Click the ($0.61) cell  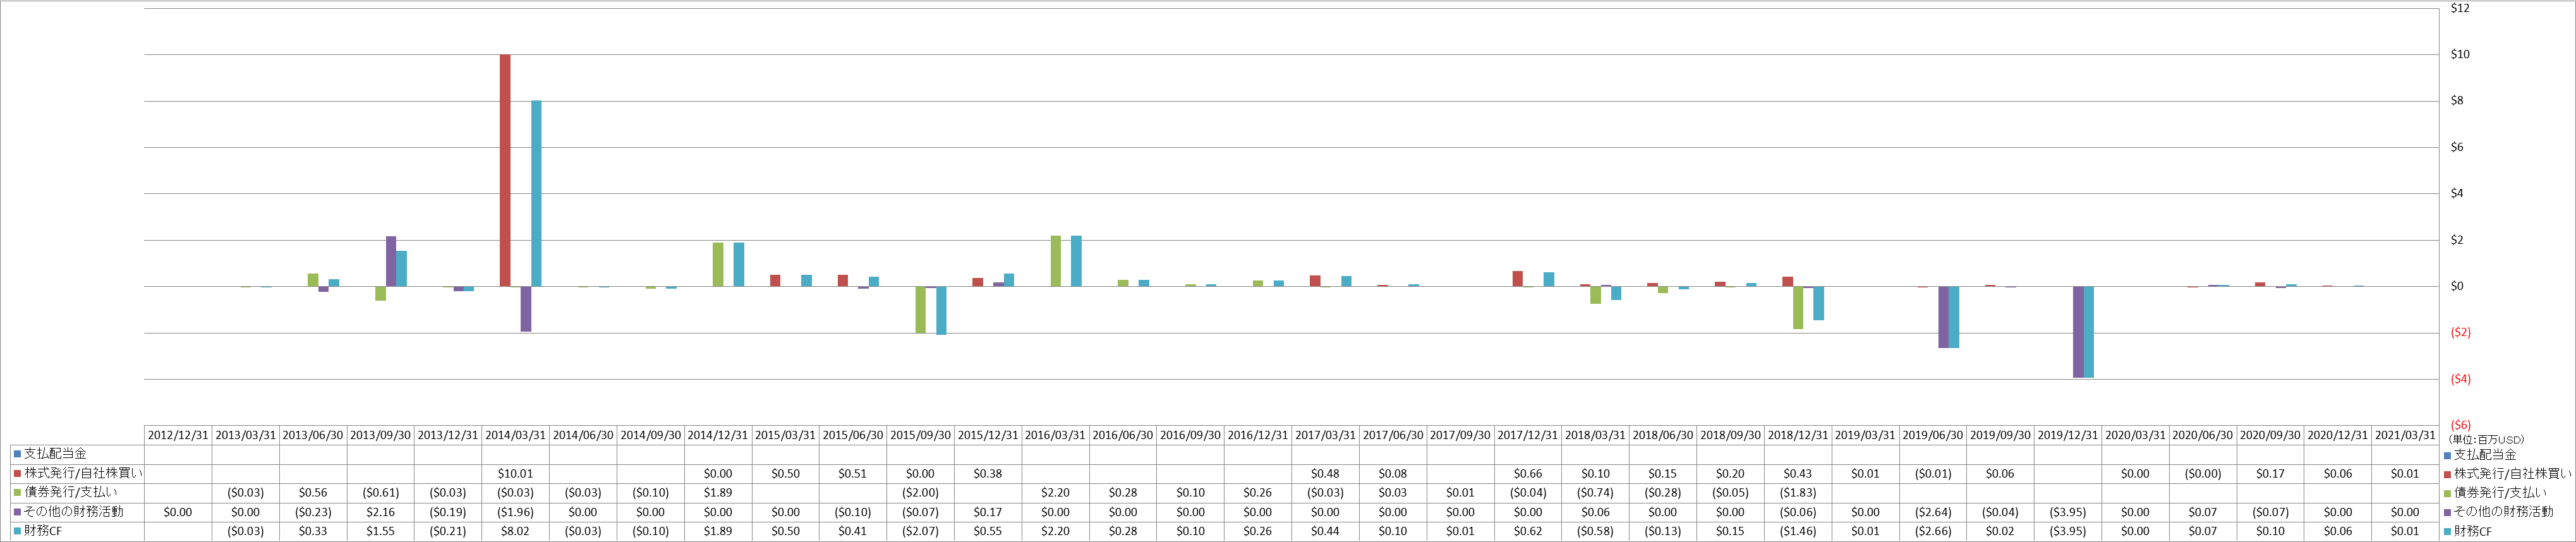pos(380,493)
